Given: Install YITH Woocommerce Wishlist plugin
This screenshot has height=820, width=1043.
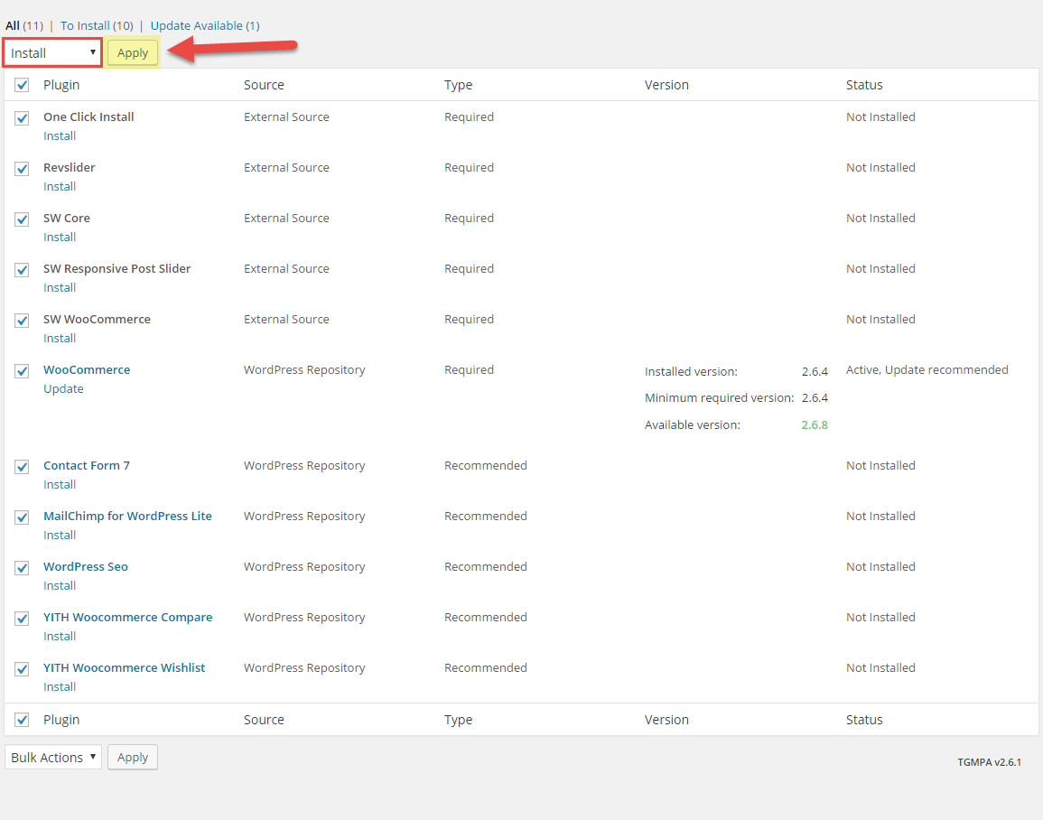Looking at the screenshot, I should pyautogui.click(x=60, y=687).
